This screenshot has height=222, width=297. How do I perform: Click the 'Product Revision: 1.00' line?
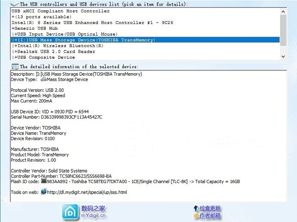(x=33, y=160)
